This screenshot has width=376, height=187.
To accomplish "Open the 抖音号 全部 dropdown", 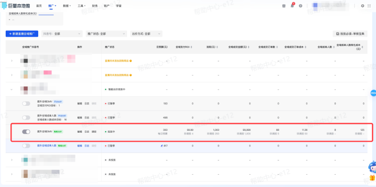I will pyautogui.click(x=62, y=34).
